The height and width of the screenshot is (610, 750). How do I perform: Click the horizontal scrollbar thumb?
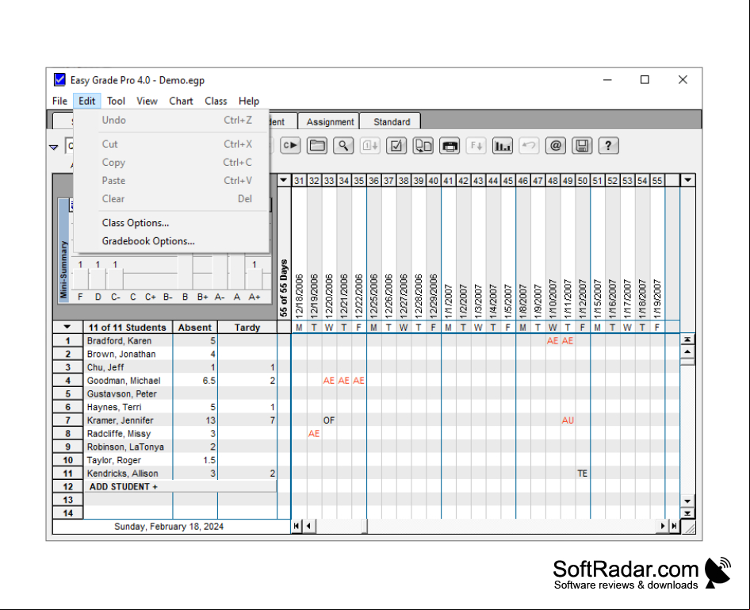pyautogui.click(x=365, y=526)
